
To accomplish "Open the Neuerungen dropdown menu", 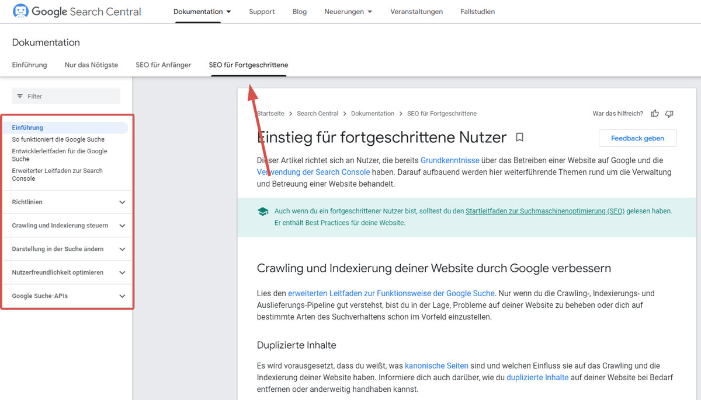I will [x=348, y=12].
